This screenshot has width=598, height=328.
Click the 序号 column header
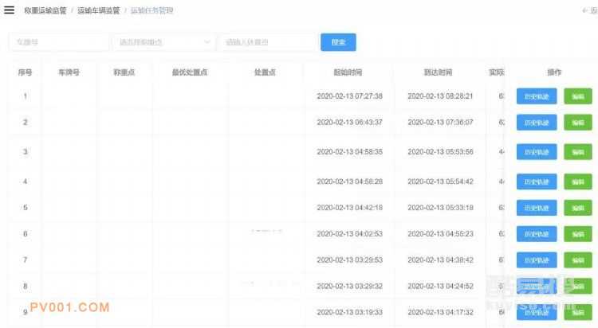pos(25,72)
